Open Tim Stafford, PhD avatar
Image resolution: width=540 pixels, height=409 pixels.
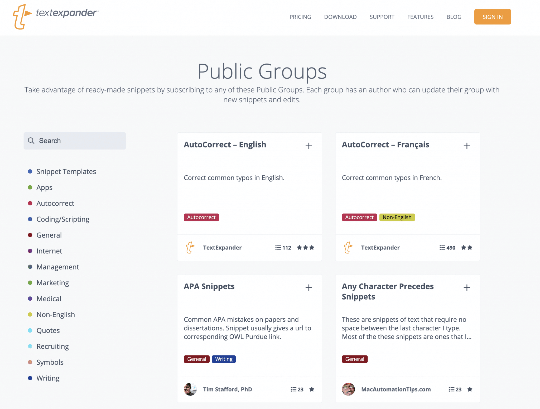tap(190, 389)
